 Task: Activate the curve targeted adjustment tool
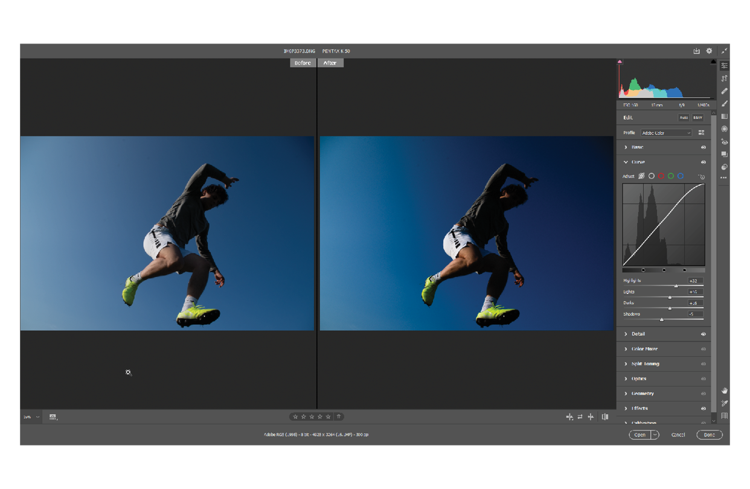click(701, 176)
